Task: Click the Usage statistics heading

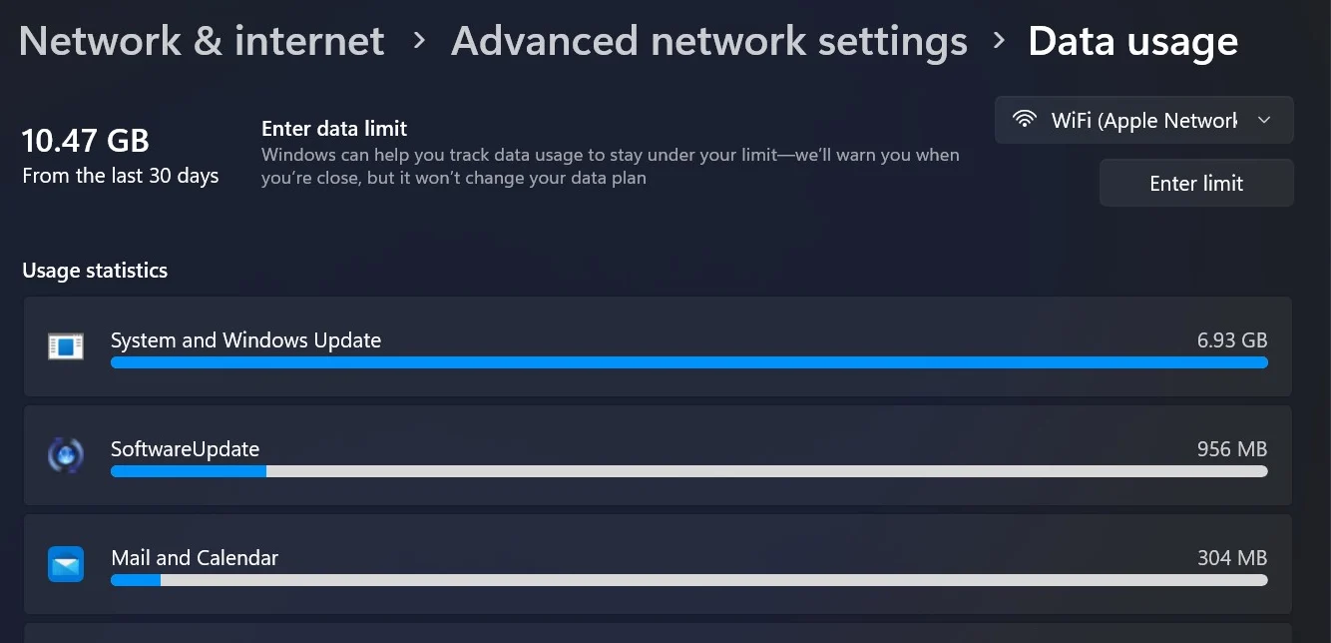Action: click(x=95, y=271)
